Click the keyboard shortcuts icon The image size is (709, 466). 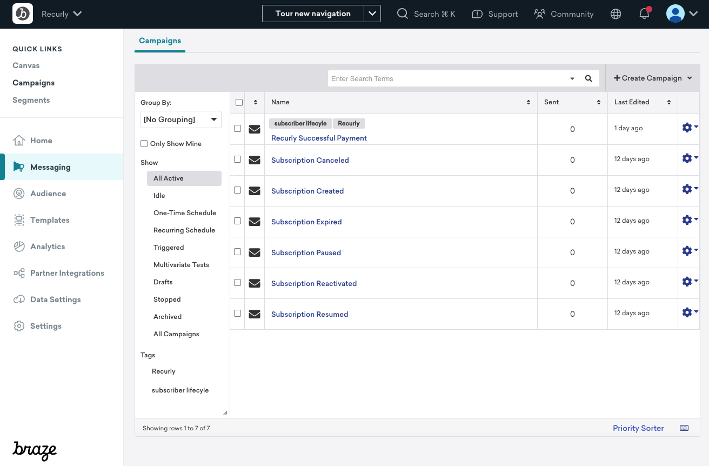click(684, 428)
